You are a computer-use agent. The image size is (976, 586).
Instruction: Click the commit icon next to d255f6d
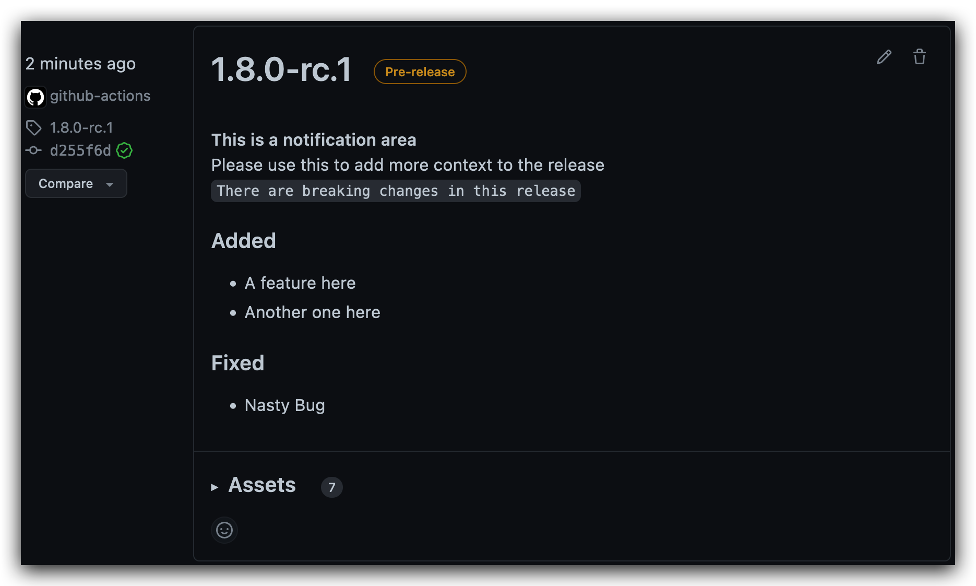tap(33, 150)
